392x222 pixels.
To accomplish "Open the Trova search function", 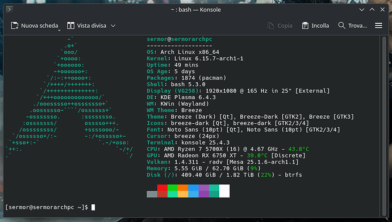I will [x=352, y=26].
